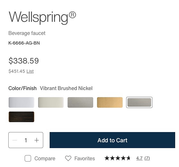The height and width of the screenshot is (167, 179).
Task: Tick the Compare checkbox
Action: [x=28, y=158]
